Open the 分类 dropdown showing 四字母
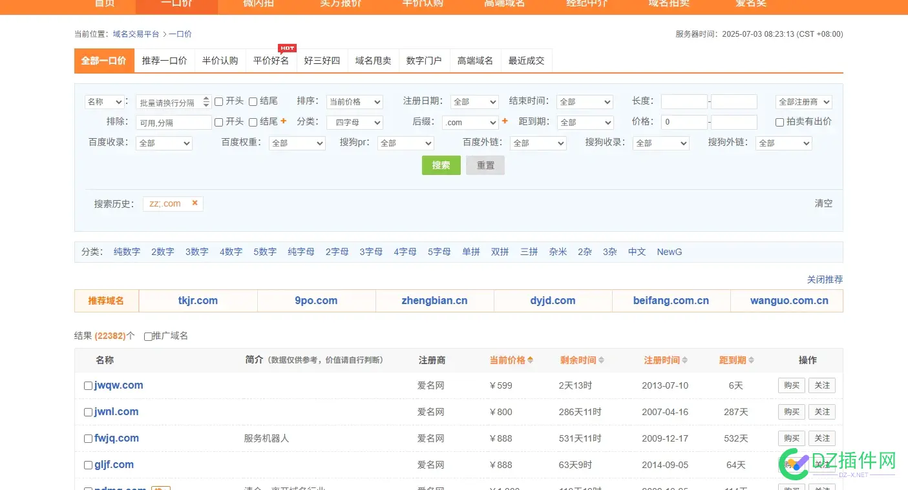908x490 pixels. [x=354, y=122]
